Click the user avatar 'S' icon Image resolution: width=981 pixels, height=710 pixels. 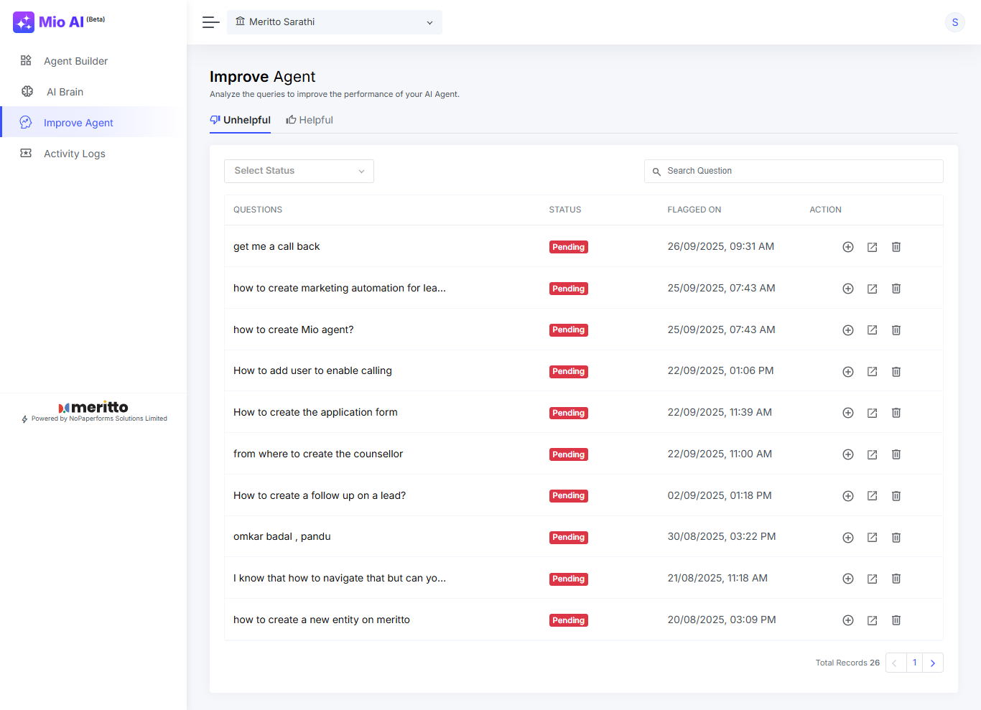click(954, 22)
